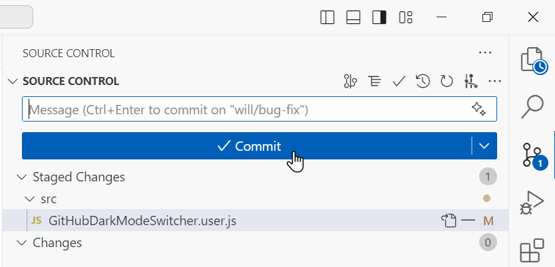Click the refresh icon in Source Control header
This screenshot has width=555, height=267.
pyautogui.click(x=447, y=81)
